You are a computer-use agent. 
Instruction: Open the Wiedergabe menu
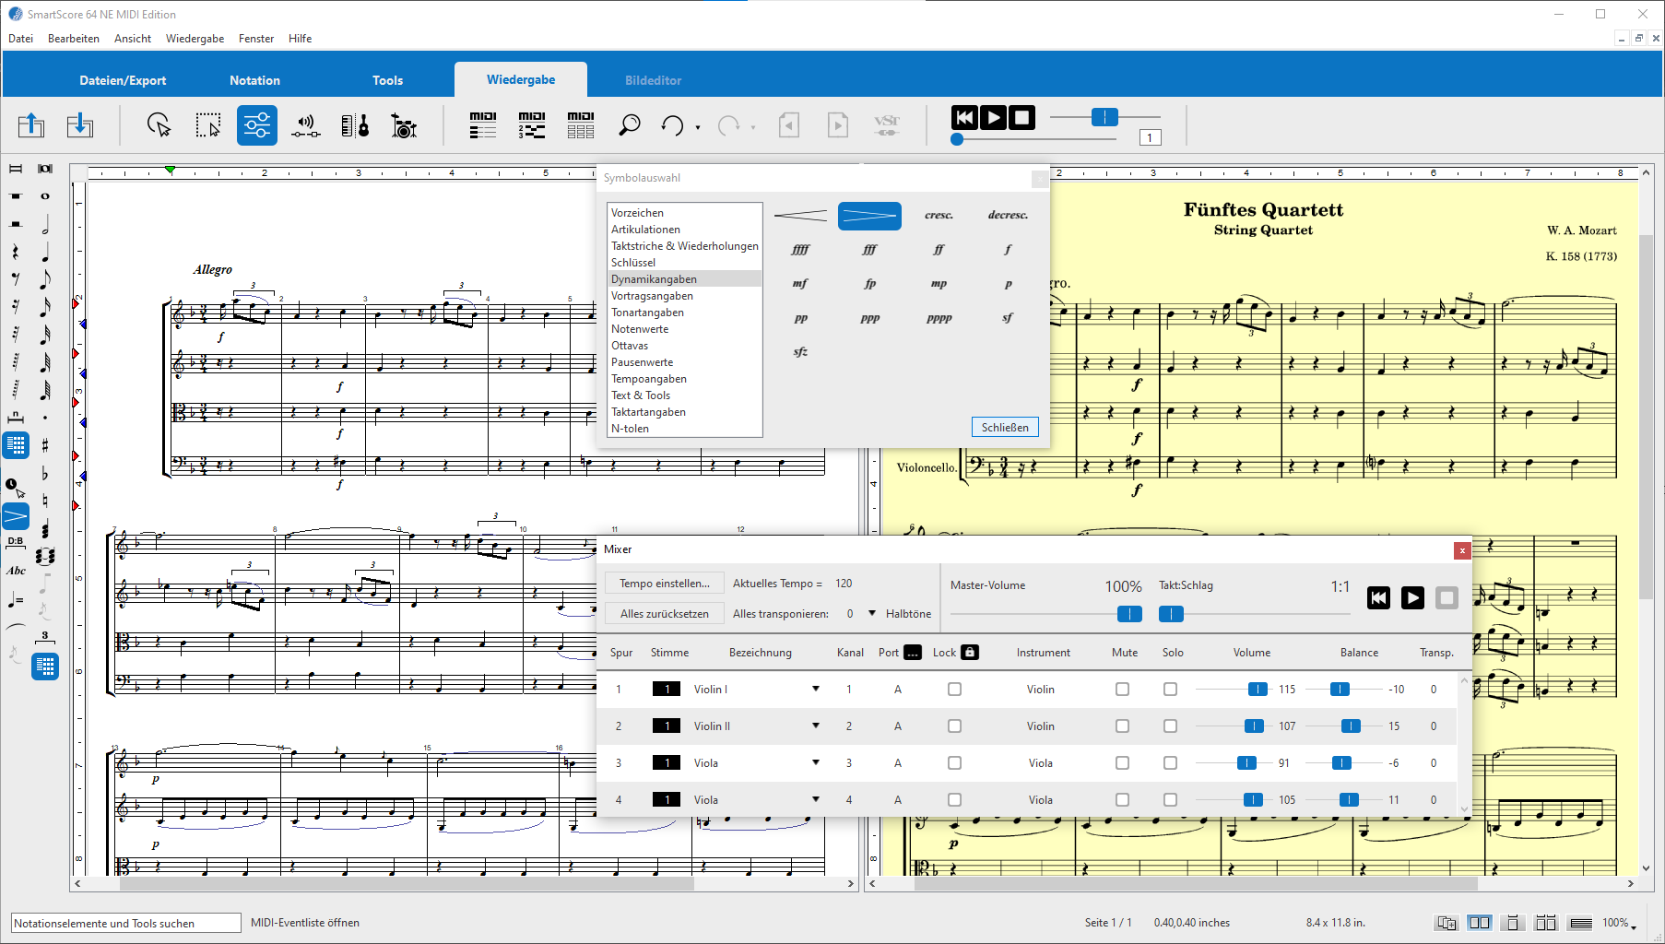[x=195, y=39]
